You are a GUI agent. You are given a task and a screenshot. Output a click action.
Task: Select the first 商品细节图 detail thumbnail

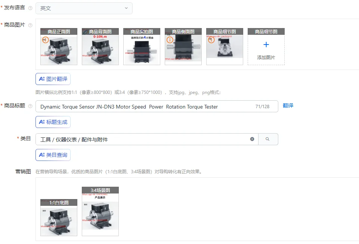[225, 46]
